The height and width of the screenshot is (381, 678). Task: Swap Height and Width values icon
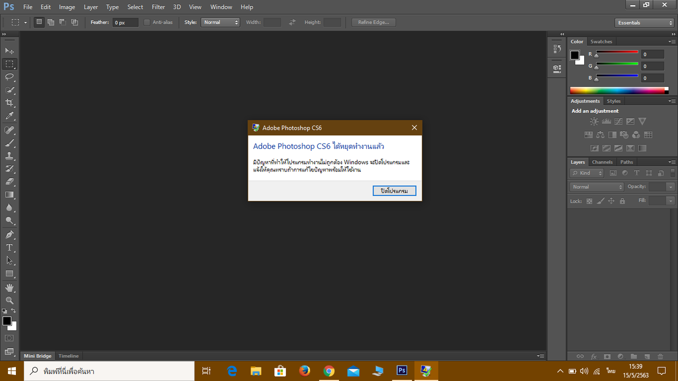pyautogui.click(x=292, y=22)
